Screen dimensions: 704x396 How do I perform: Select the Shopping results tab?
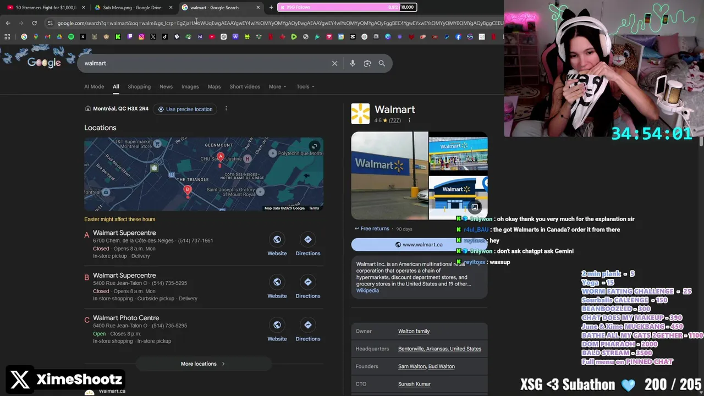click(139, 86)
